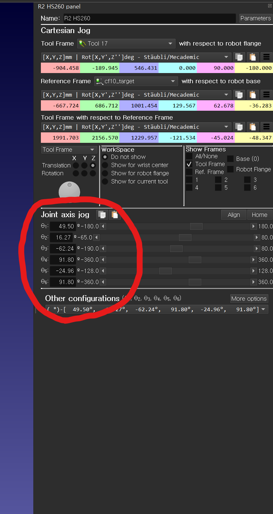Image resolution: width=273 pixels, height=514 pixels.
Task: Select 'Show for wrist center' workspace option
Action: (105, 165)
